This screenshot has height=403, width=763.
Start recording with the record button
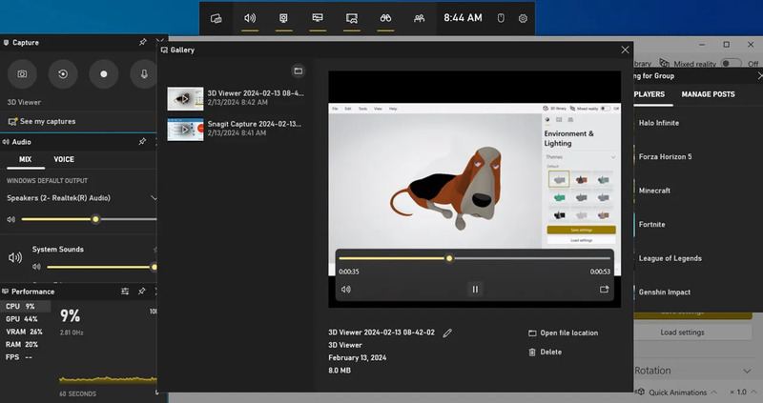(104, 73)
